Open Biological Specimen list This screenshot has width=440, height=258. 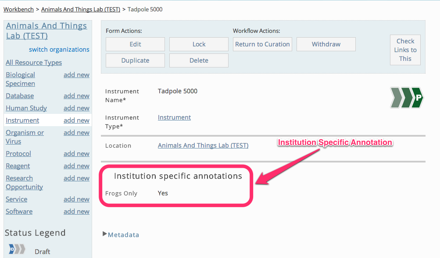[x=21, y=79]
